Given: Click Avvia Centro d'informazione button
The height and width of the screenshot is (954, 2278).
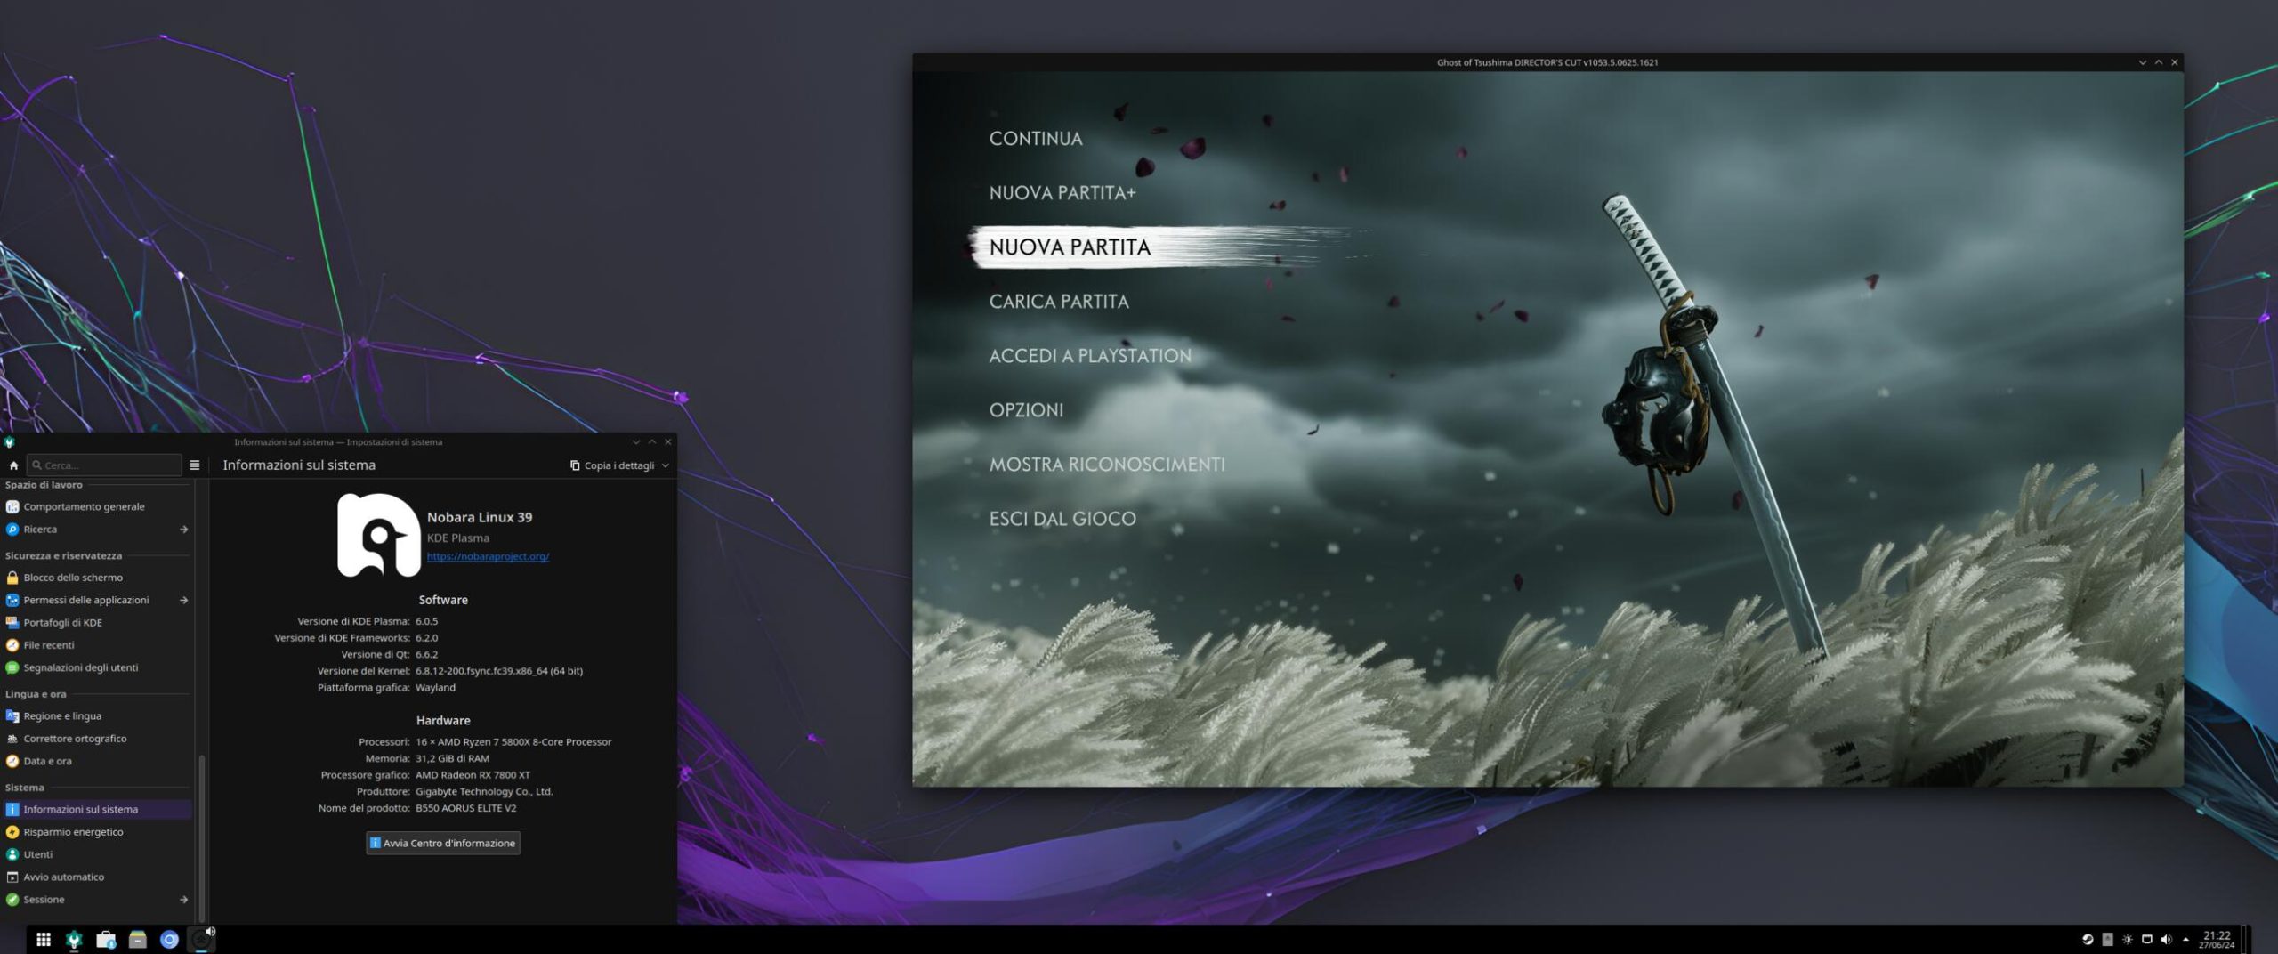Looking at the screenshot, I should tap(443, 844).
